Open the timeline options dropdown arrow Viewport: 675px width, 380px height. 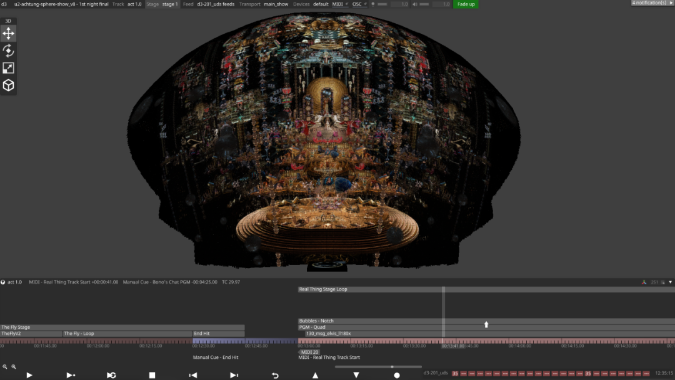671,282
